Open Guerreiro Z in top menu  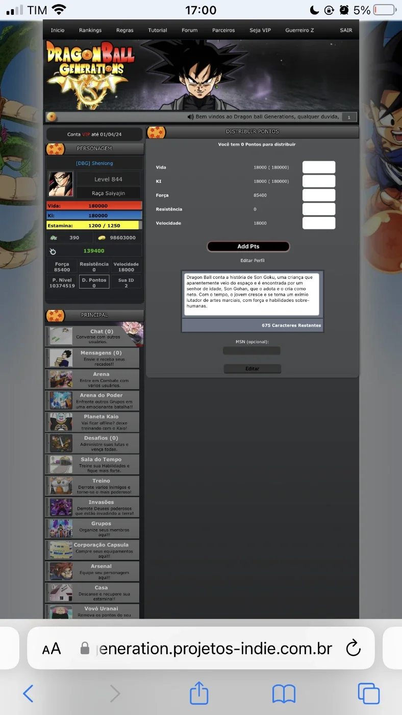pyautogui.click(x=300, y=30)
